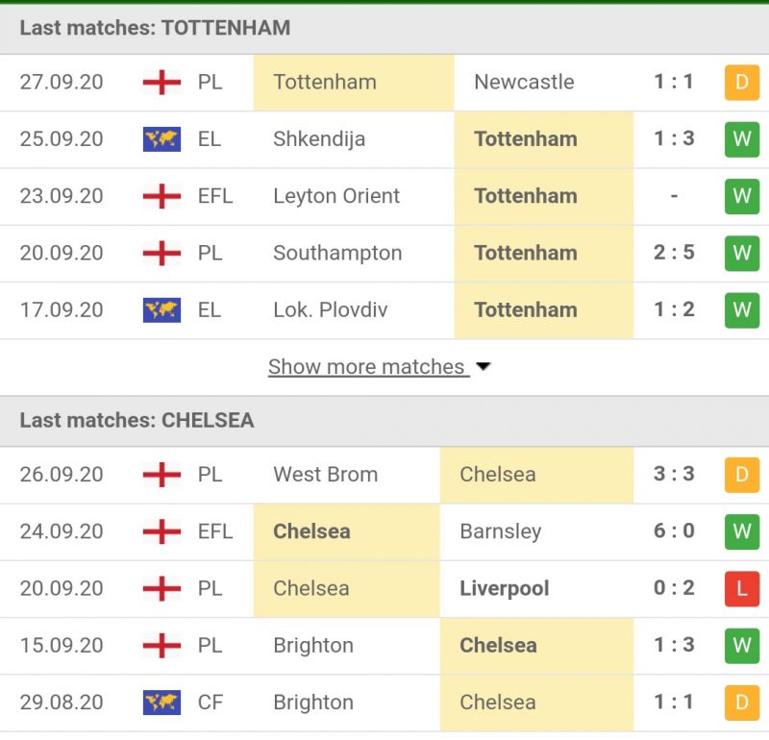
Task: Click the Last matches: TOTTENHAM header
Action: (x=155, y=28)
